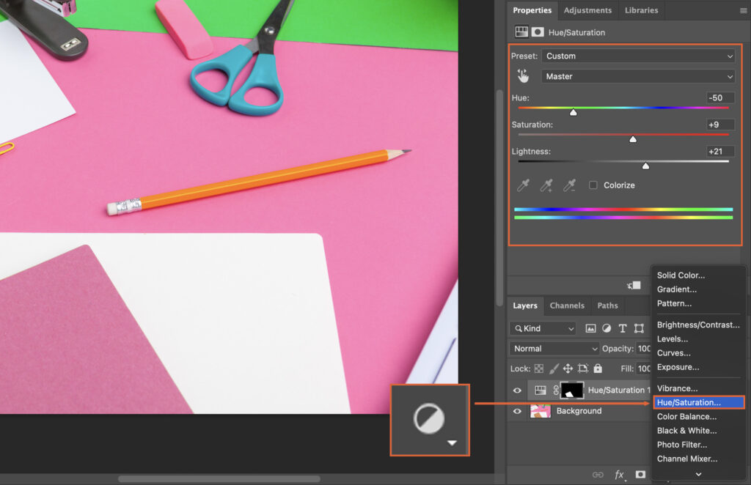Open the fx layer styles icon
This screenshot has width=751, height=485.
click(618, 475)
